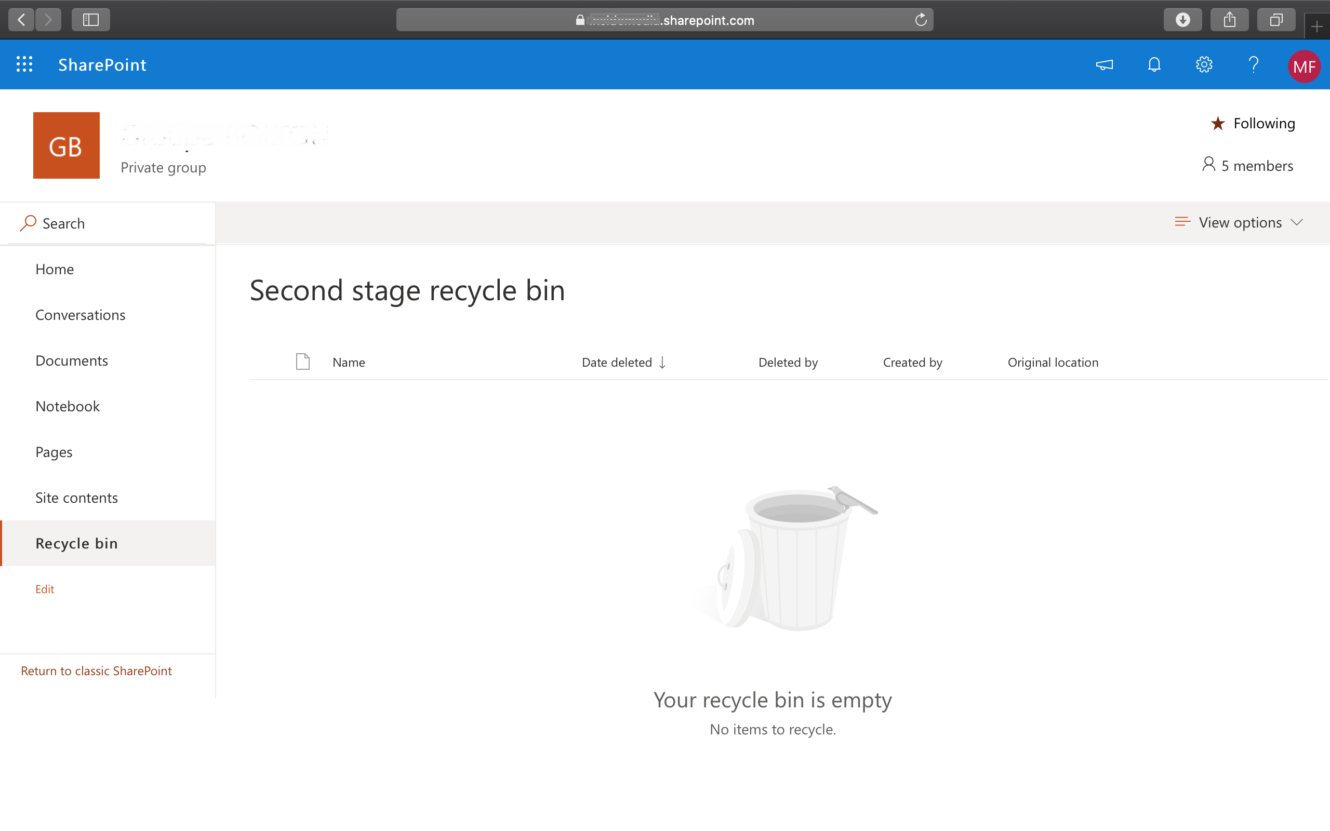Viewport: 1330px width, 831px height.
Task: Open Safari downloads from the toolbar
Action: click(1182, 19)
